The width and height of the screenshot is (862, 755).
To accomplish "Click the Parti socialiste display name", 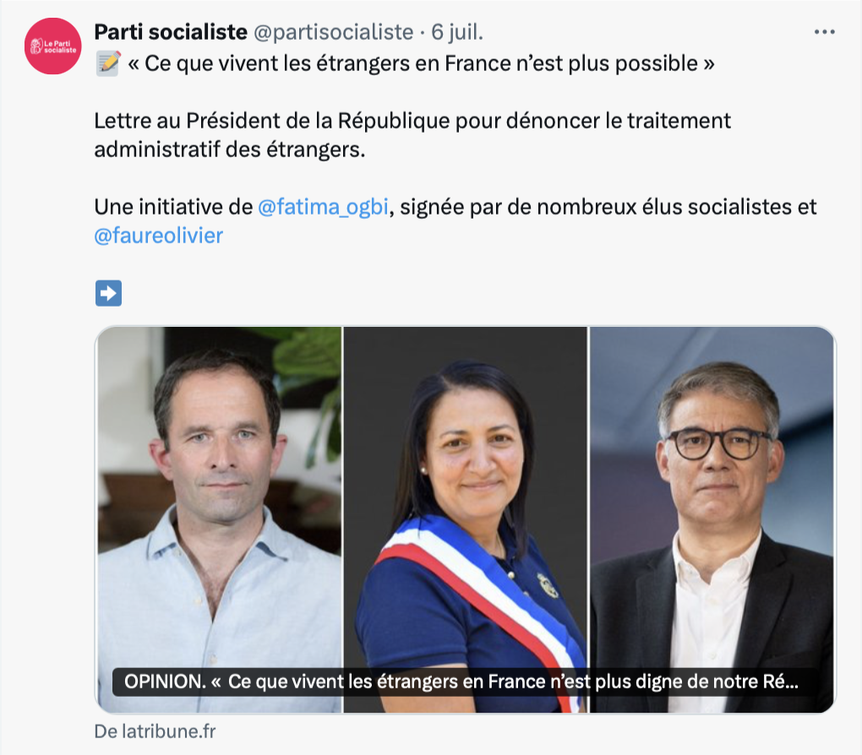I will [171, 32].
